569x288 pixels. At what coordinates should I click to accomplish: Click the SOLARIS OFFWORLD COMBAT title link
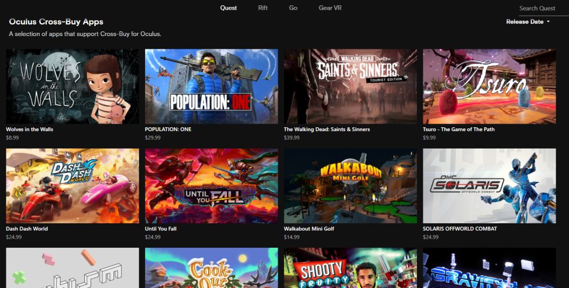[x=460, y=229]
